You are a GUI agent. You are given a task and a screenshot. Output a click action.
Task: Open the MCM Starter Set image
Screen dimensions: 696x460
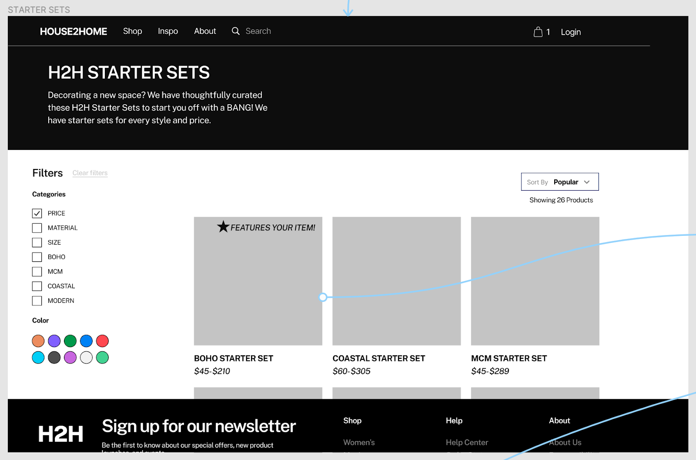click(535, 281)
